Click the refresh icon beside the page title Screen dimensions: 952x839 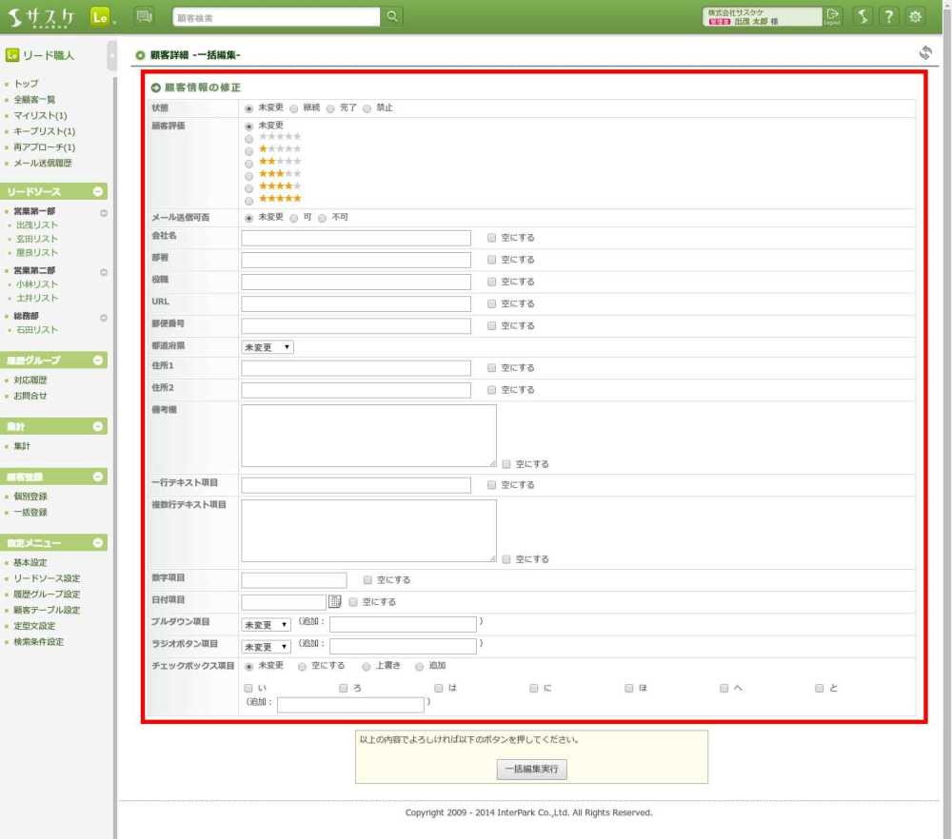pyautogui.click(x=924, y=53)
